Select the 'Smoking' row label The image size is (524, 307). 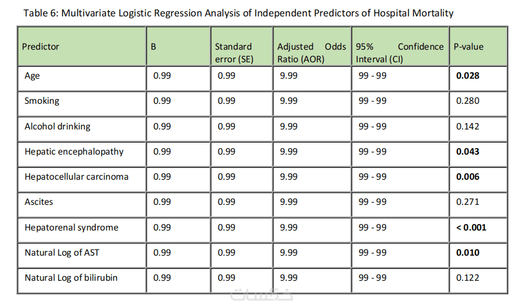(x=42, y=101)
